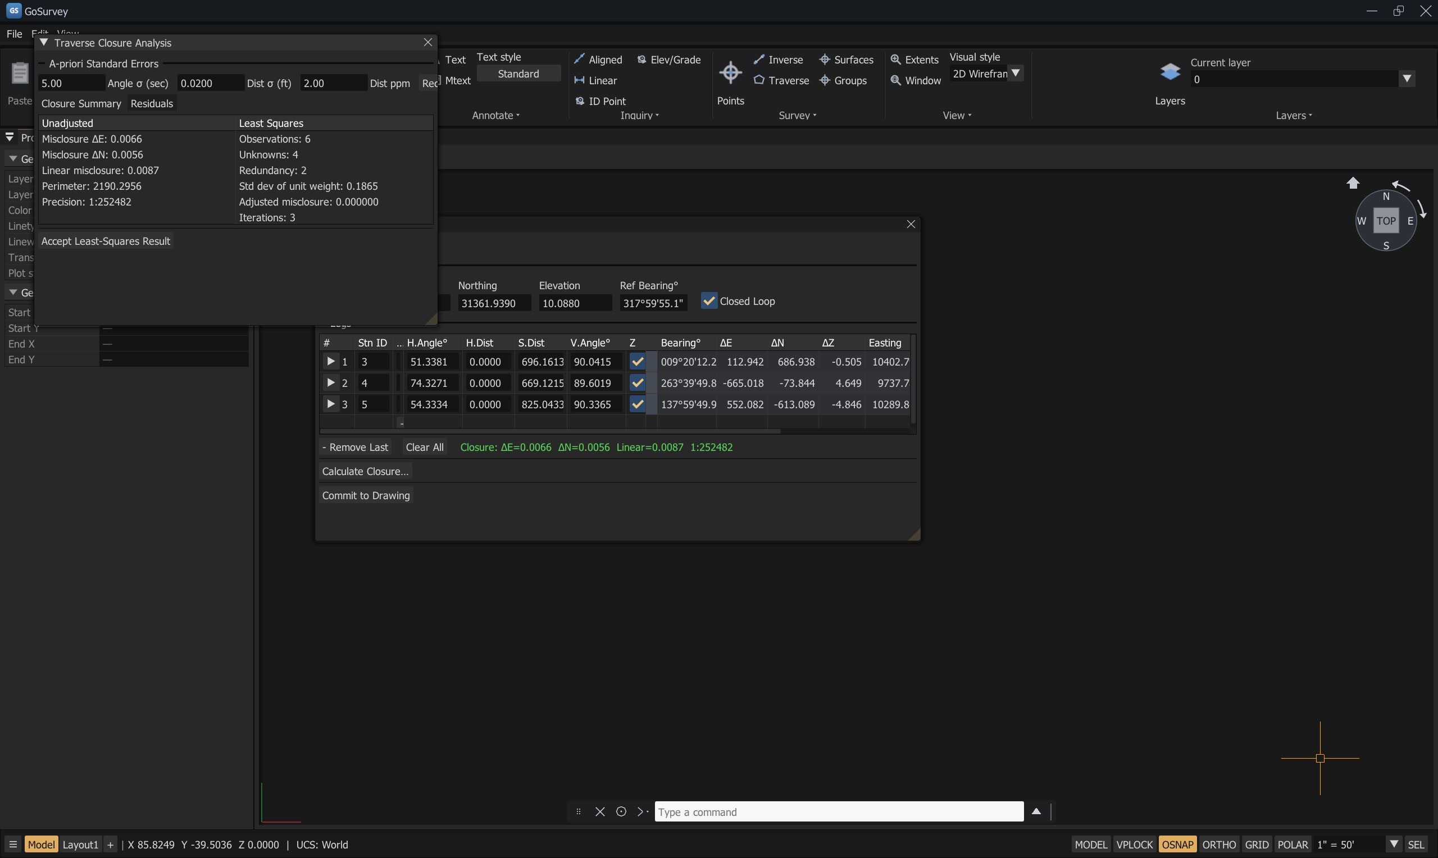This screenshot has height=858, width=1438.
Task: Switch to the Closure Summary tab
Action: coord(81,103)
